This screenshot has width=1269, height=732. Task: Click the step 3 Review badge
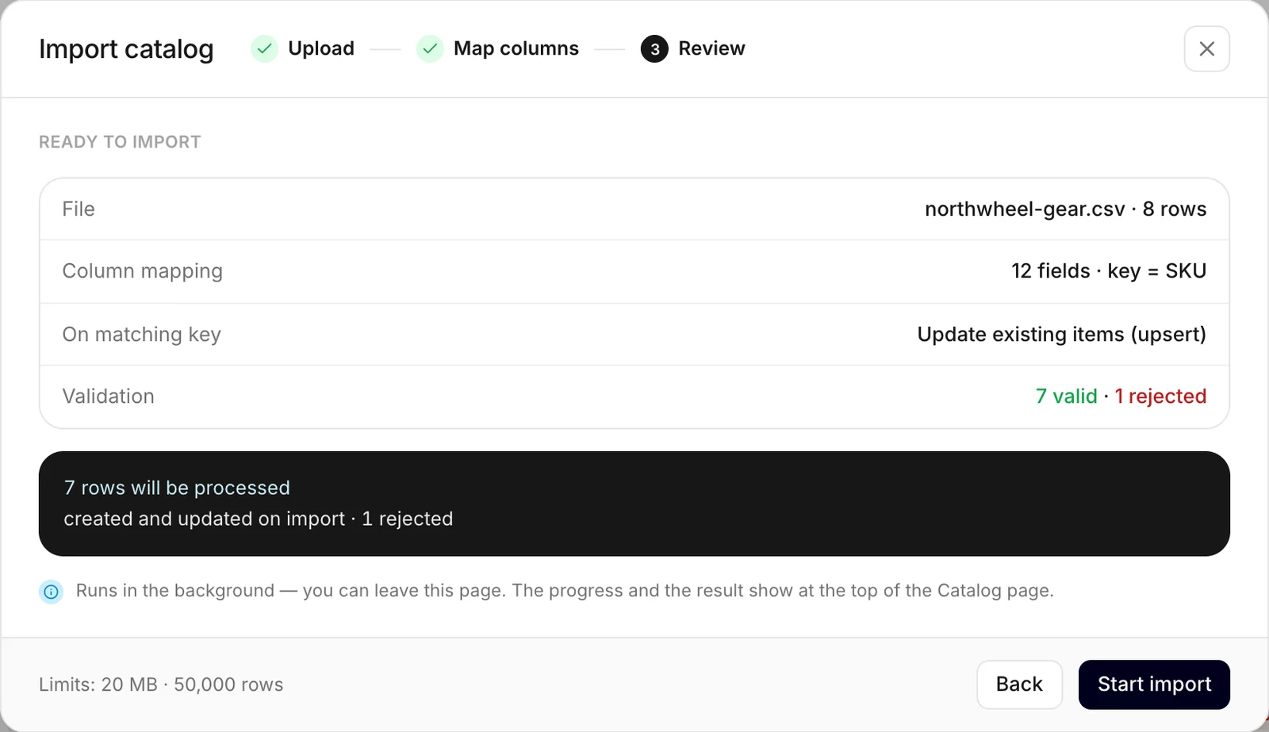[x=654, y=49]
